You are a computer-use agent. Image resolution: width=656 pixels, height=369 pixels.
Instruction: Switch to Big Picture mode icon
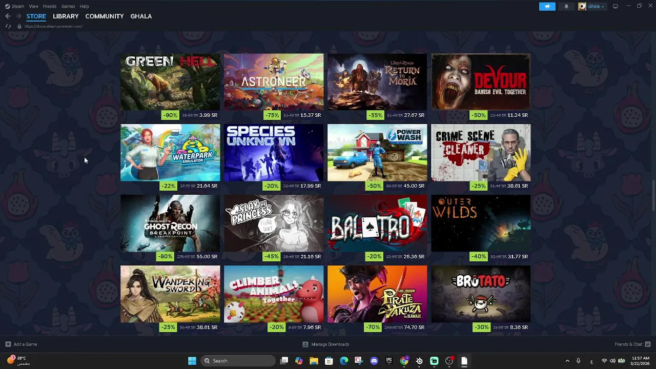[615, 6]
